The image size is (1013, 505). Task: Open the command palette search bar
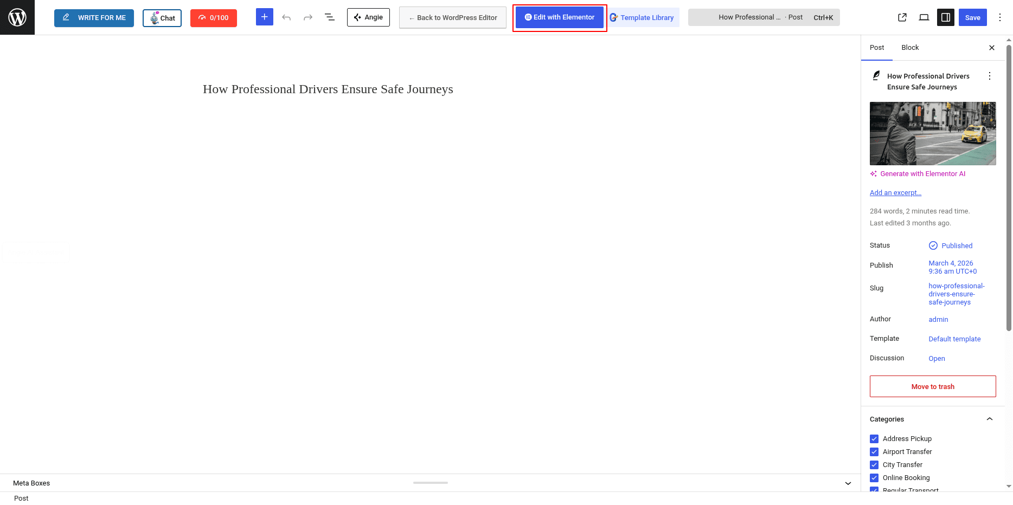[764, 17]
